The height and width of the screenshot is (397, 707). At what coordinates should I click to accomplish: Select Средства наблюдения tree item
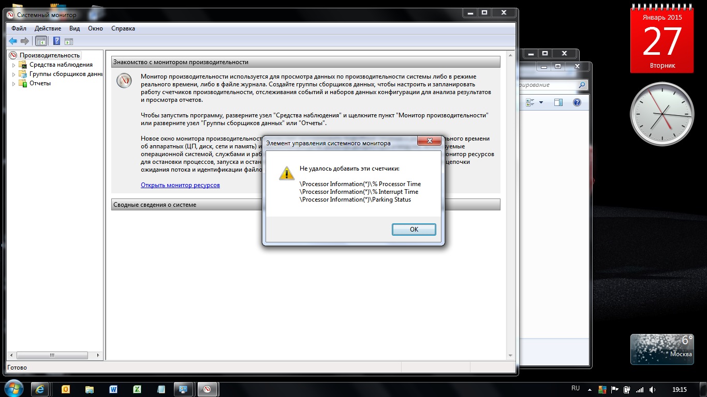point(61,65)
